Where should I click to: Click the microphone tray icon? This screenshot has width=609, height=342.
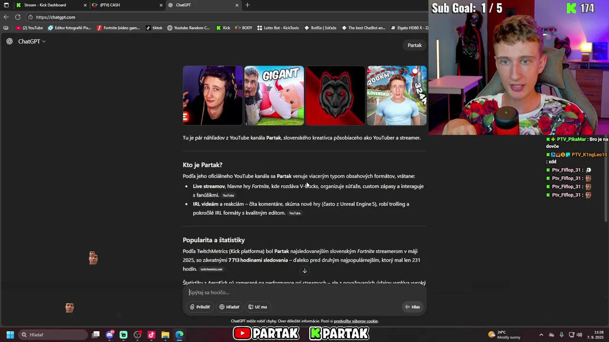click(x=561, y=335)
